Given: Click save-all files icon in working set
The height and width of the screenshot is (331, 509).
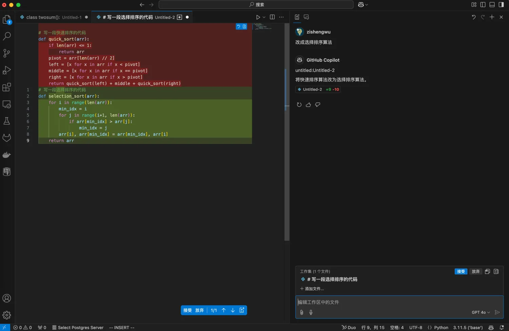Looking at the screenshot, I should [x=487, y=272].
